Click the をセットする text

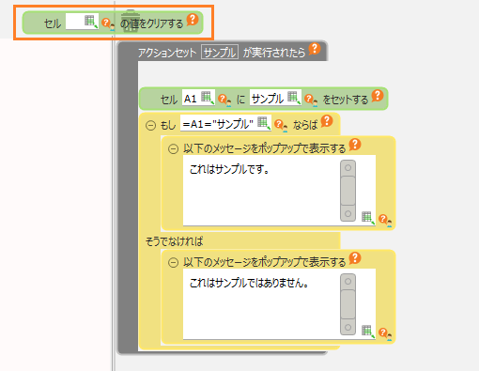(346, 100)
